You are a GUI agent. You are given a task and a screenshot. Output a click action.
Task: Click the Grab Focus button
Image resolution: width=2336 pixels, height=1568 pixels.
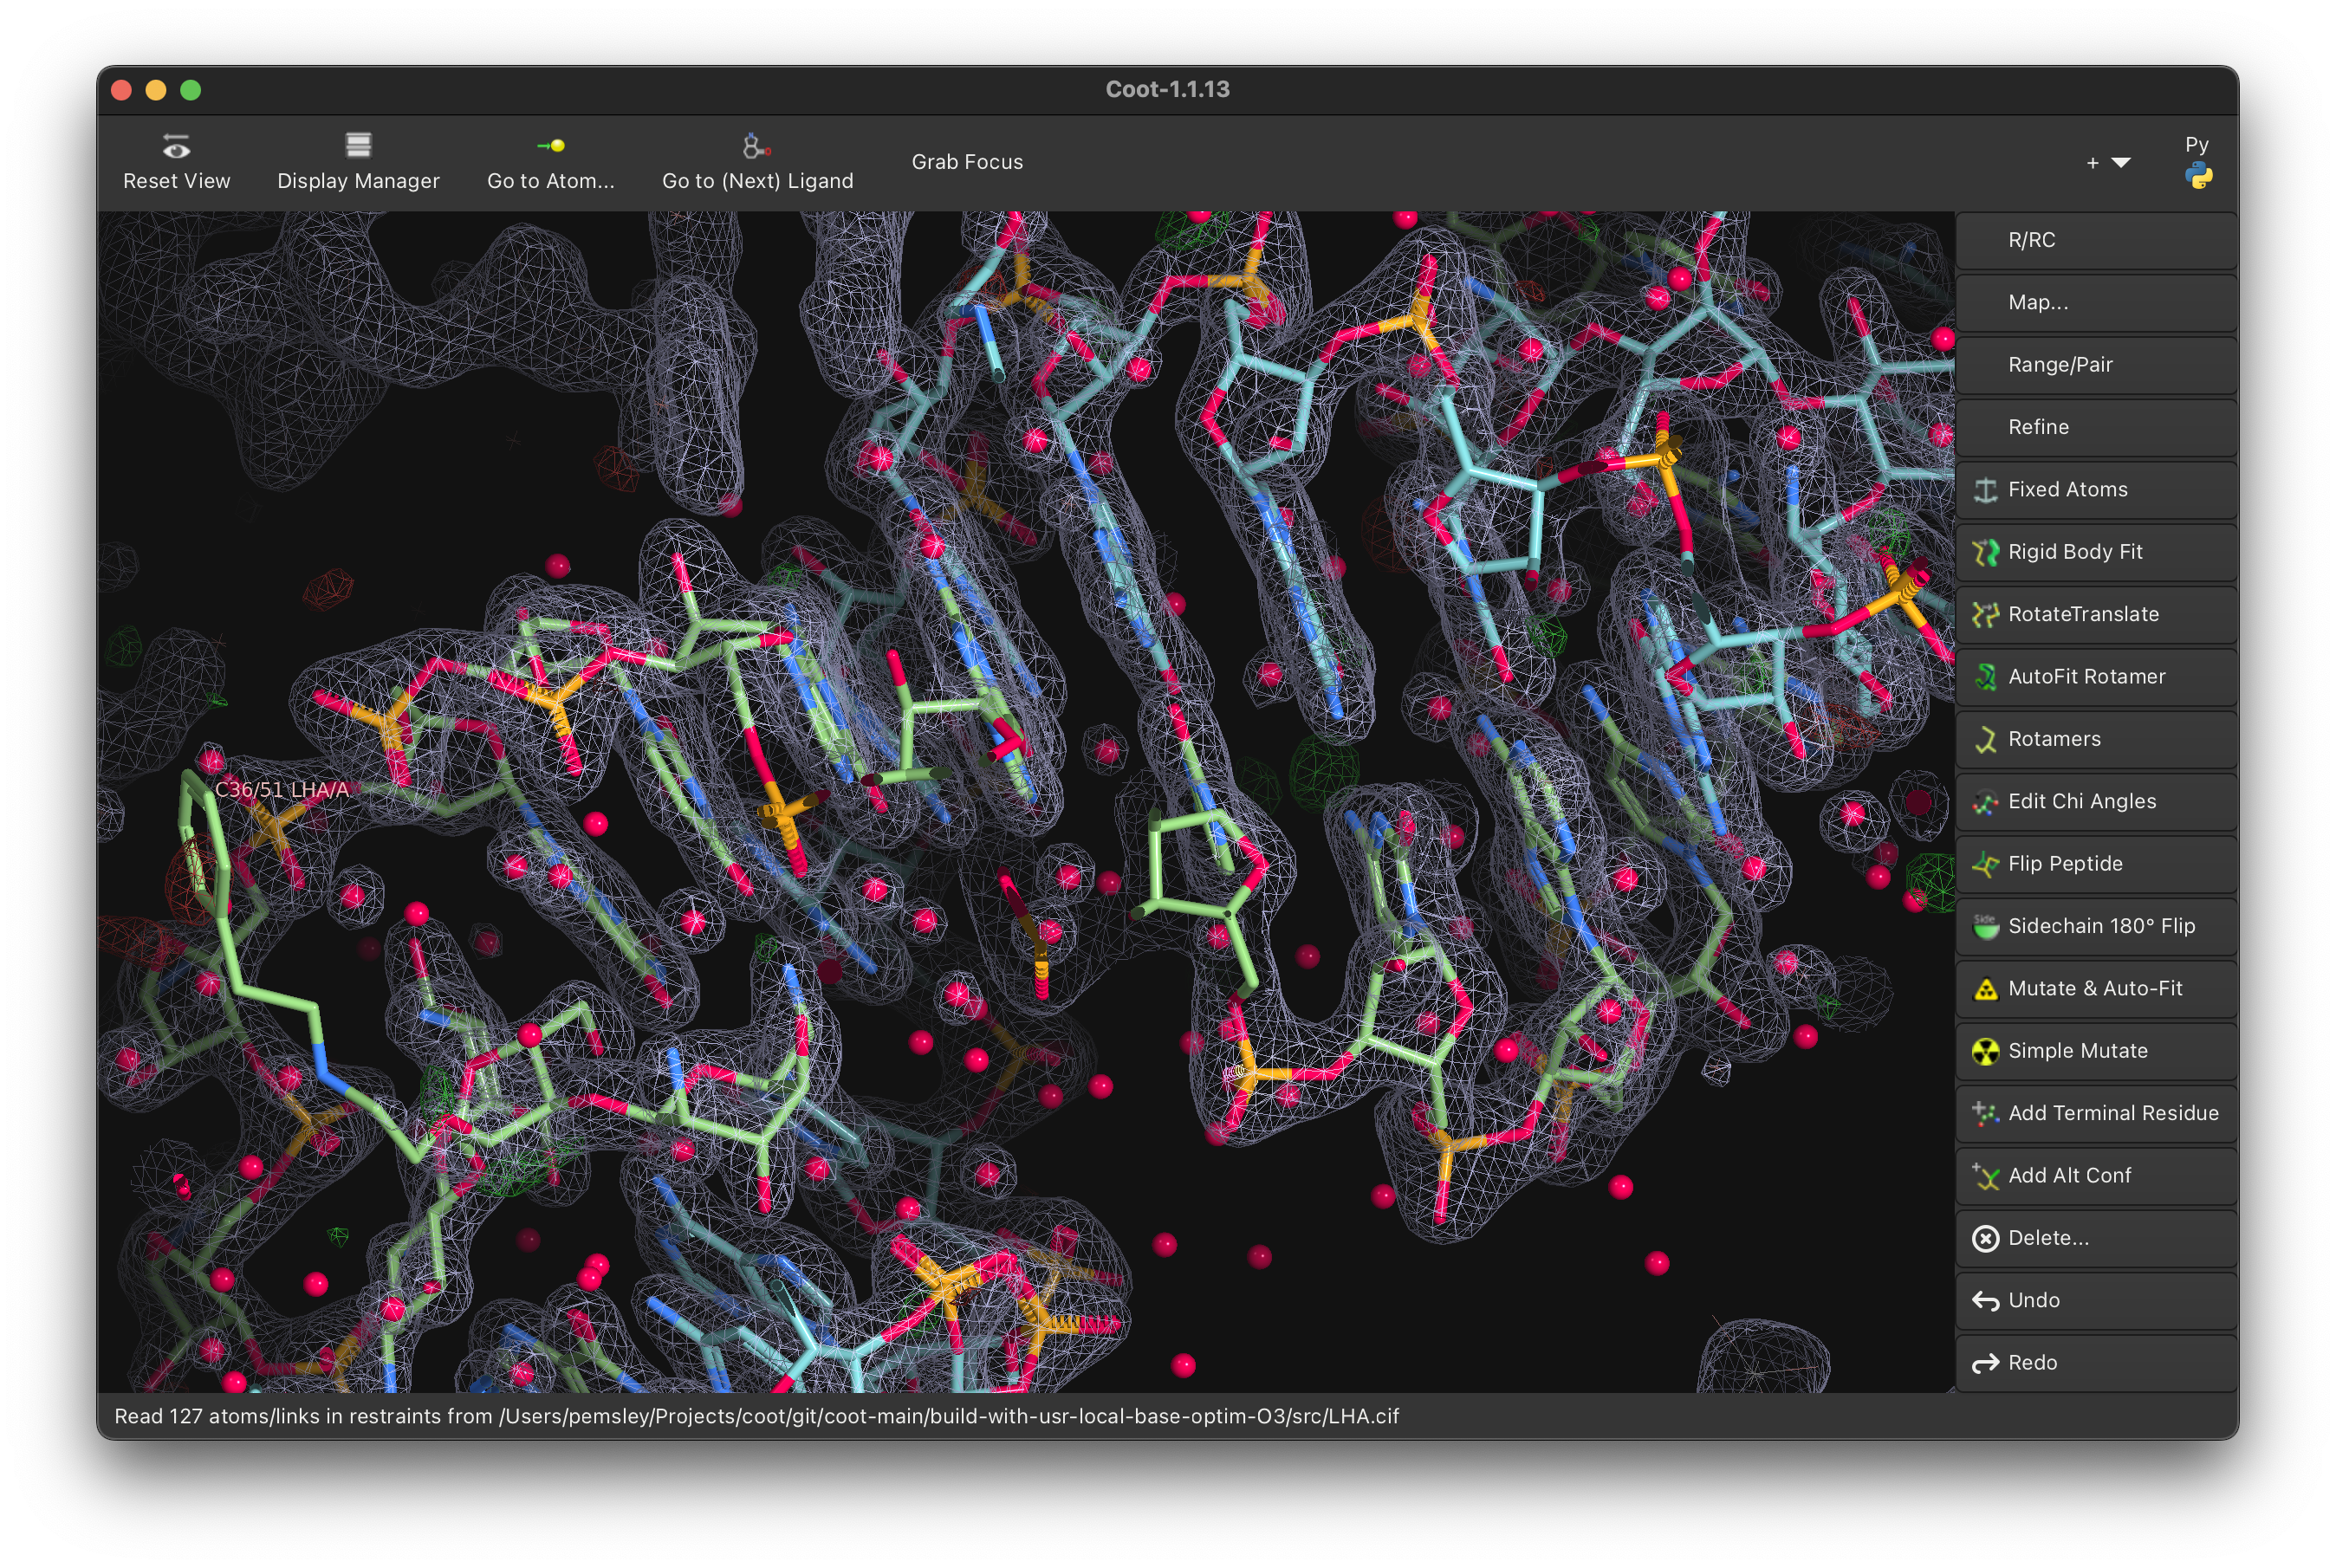click(x=967, y=162)
